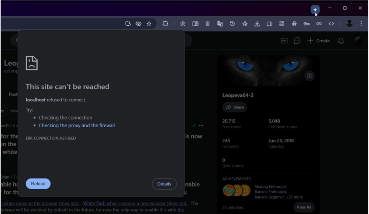The width and height of the screenshot is (369, 214).
Task: Open reading mode with the book icon
Action: pos(195,24)
